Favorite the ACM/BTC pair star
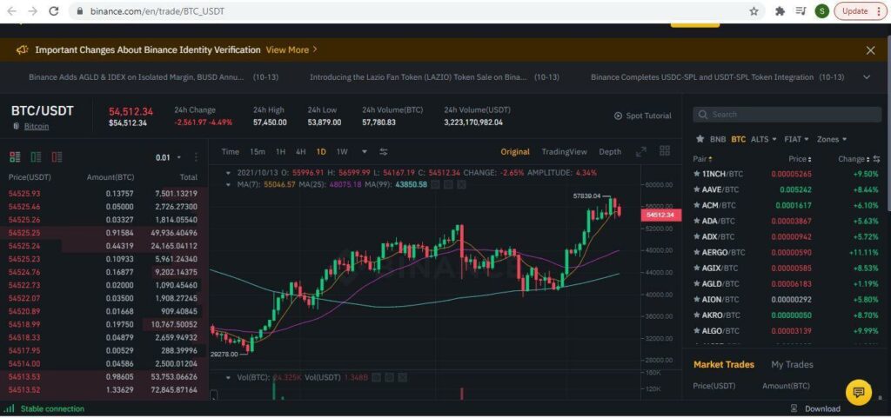891x418 pixels. (697, 205)
